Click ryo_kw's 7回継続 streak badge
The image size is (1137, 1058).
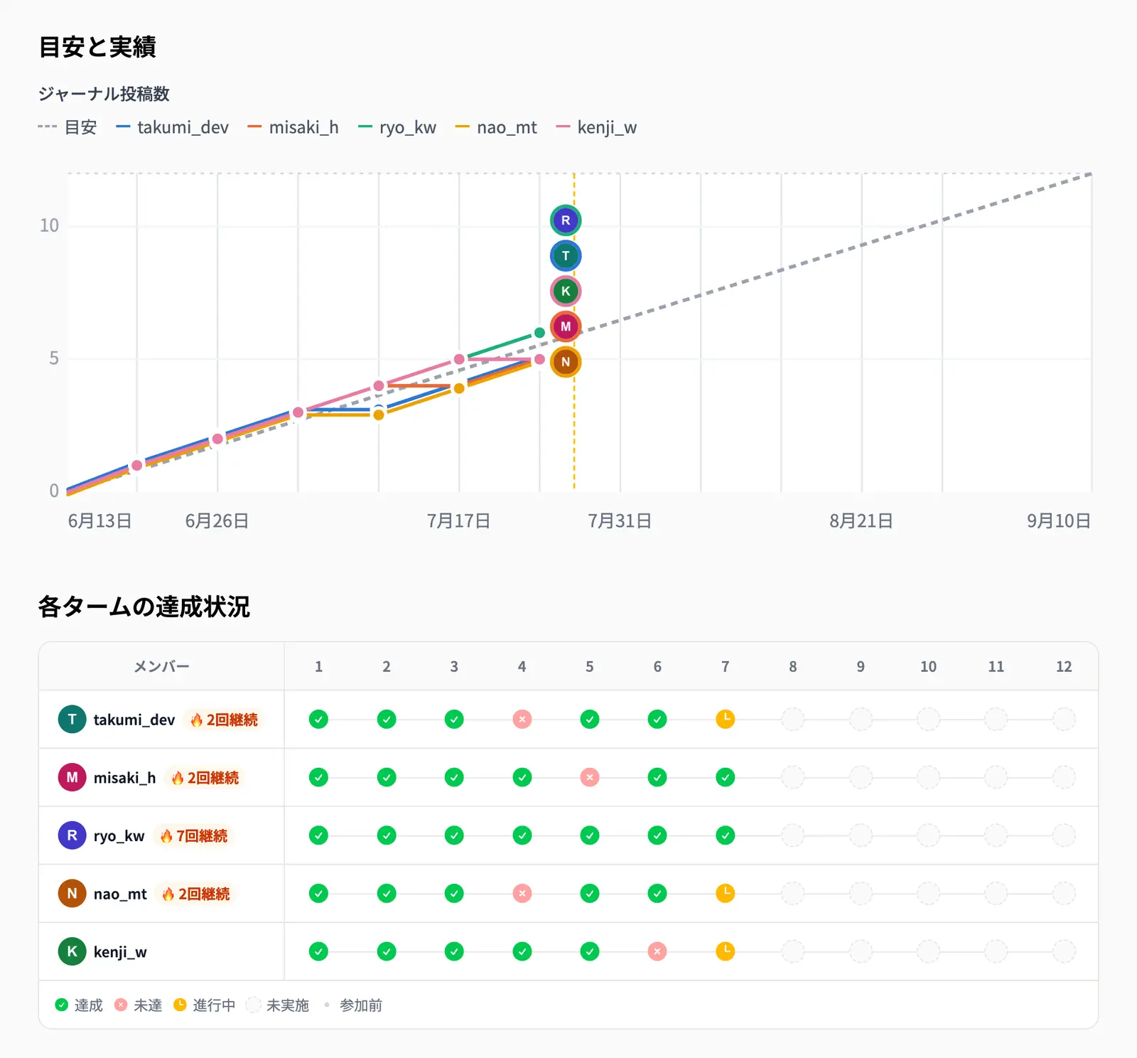tap(193, 836)
